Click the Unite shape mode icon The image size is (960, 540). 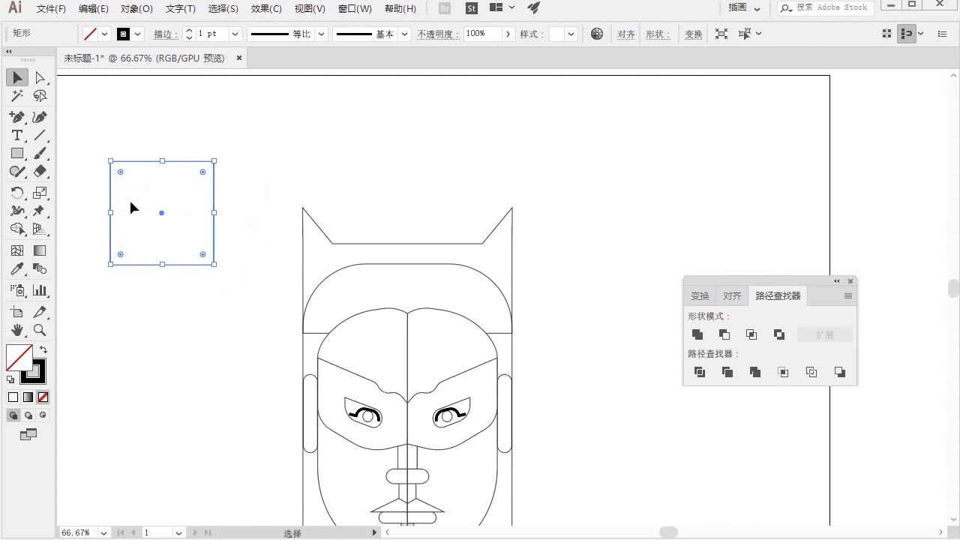[x=697, y=334]
